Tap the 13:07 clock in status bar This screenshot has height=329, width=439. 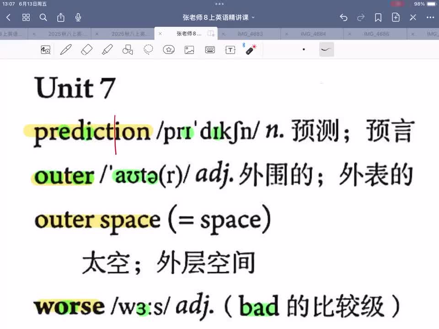click(8, 4)
